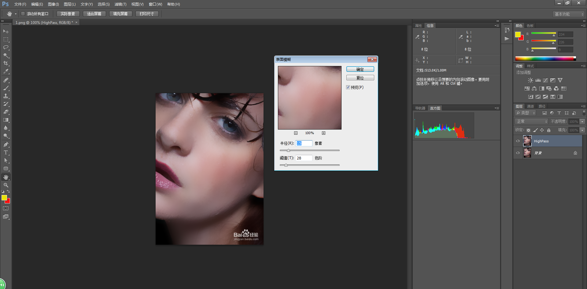Open the Filter menu

click(x=120, y=4)
